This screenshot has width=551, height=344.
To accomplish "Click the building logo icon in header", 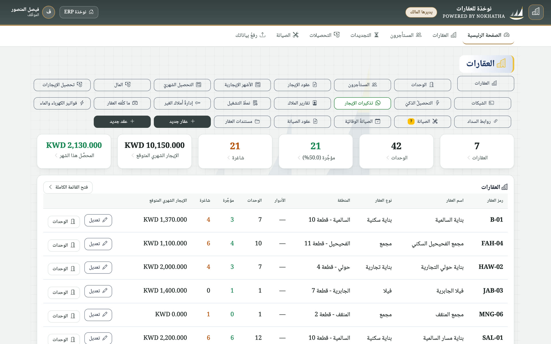I will click(536, 12).
